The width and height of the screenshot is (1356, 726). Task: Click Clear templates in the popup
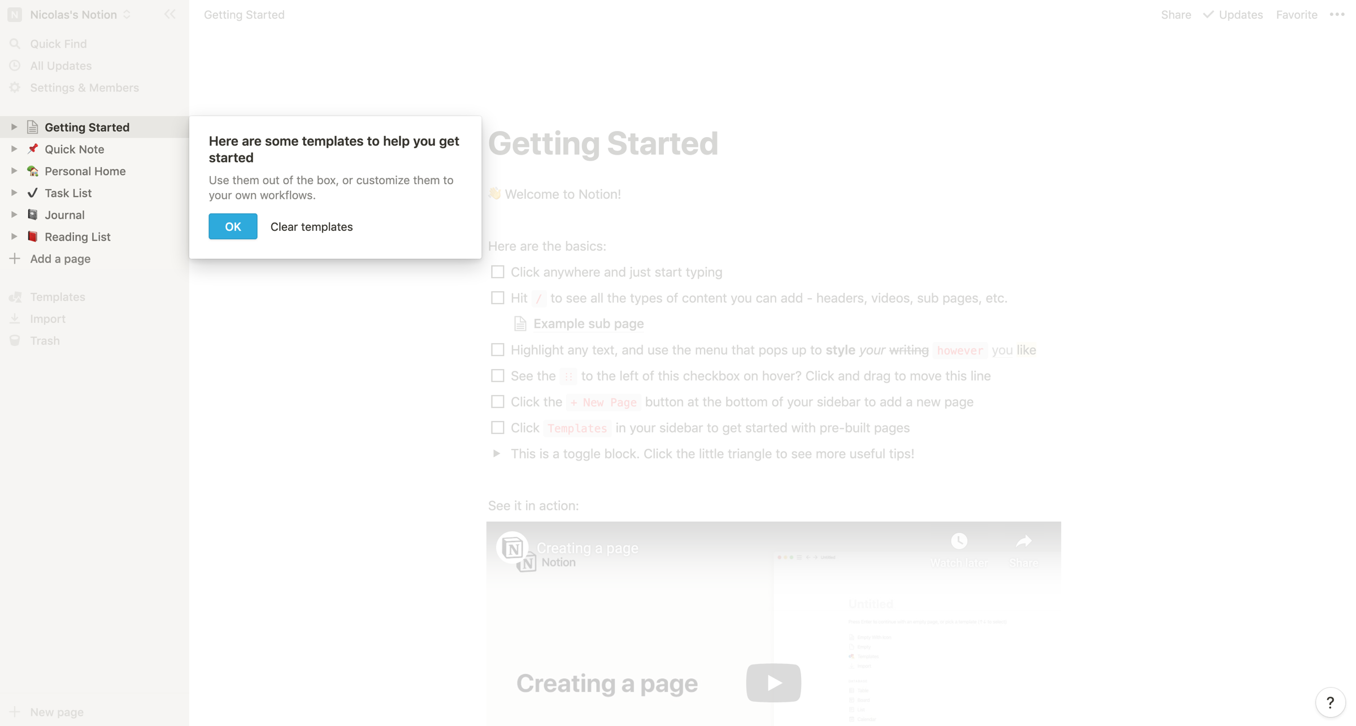point(311,226)
